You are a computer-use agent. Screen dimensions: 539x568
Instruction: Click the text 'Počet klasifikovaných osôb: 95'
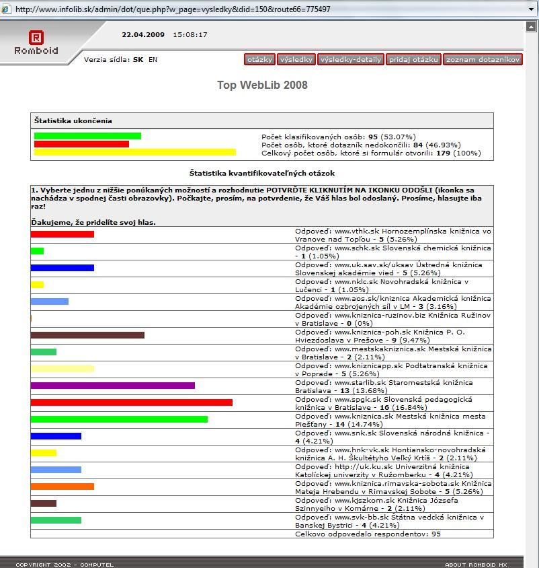click(x=319, y=137)
